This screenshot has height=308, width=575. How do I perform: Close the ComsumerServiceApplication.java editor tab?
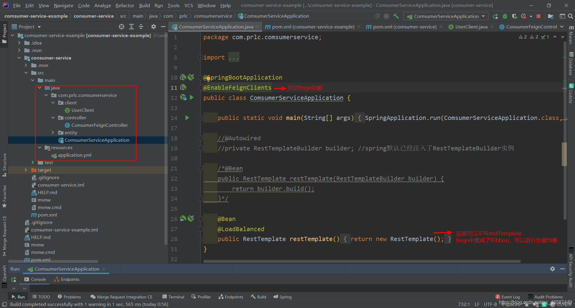point(258,27)
